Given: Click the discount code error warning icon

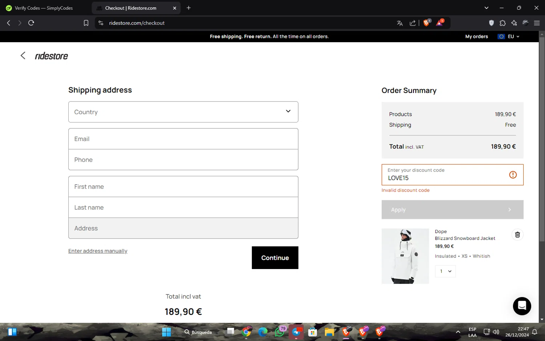Looking at the screenshot, I should click(513, 175).
